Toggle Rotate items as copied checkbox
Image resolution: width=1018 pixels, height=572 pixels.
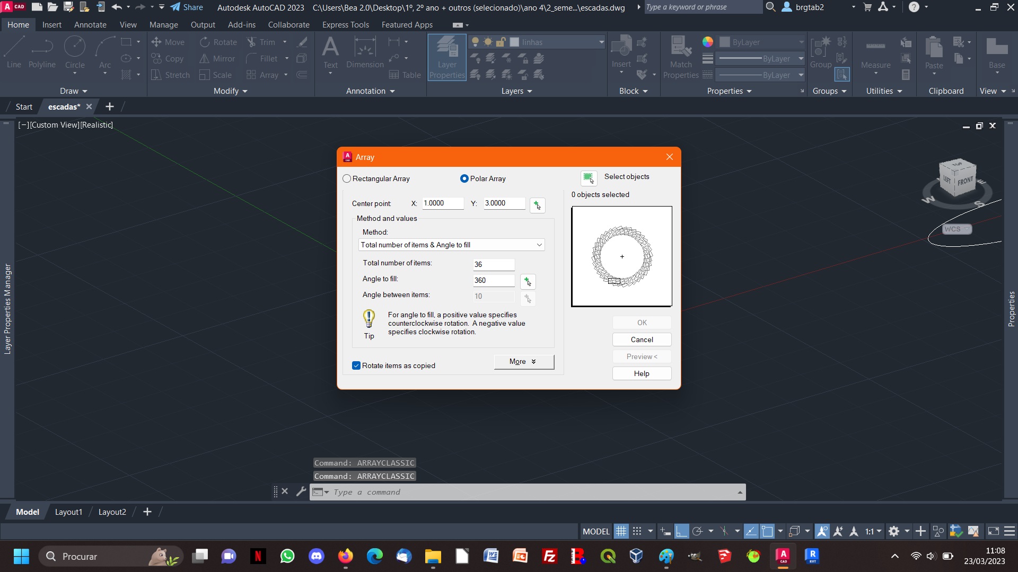pos(356,365)
